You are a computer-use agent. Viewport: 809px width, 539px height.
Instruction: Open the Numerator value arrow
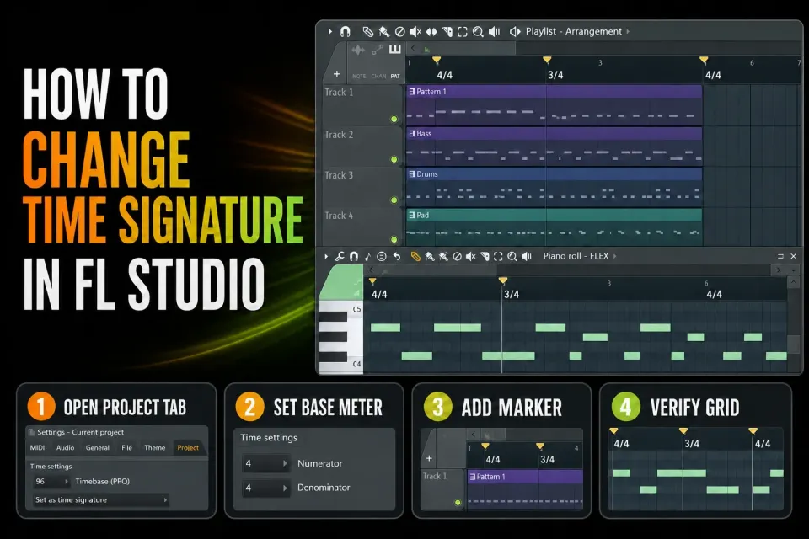[285, 463]
